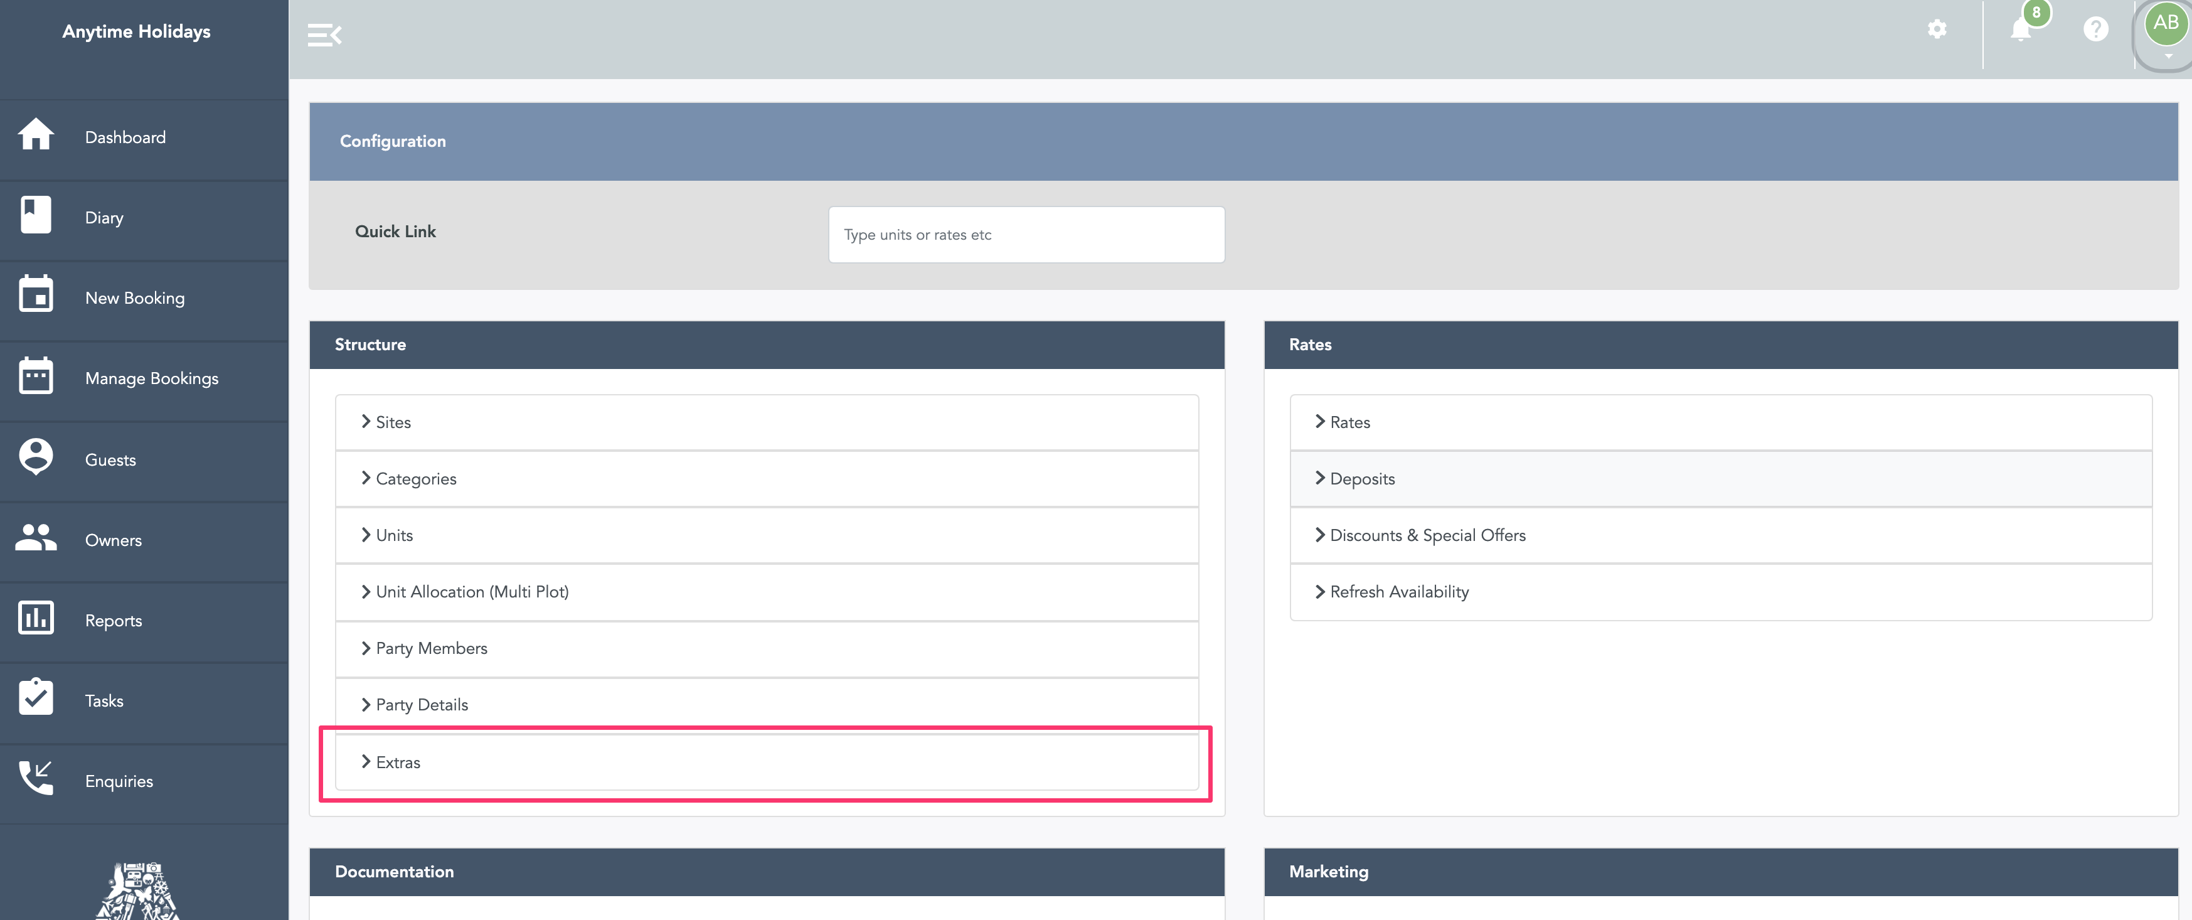Viewport: 2192px width, 920px height.
Task: Open the Extras link
Action: [x=398, y=762]
